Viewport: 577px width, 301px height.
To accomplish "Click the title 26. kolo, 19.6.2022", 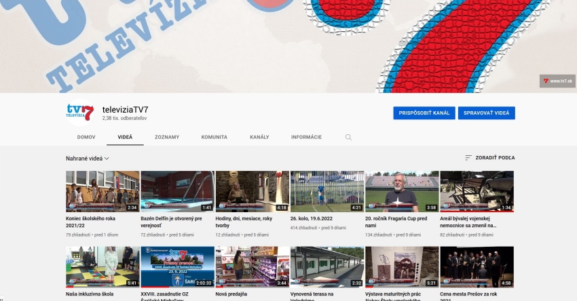I will point(312,219).
